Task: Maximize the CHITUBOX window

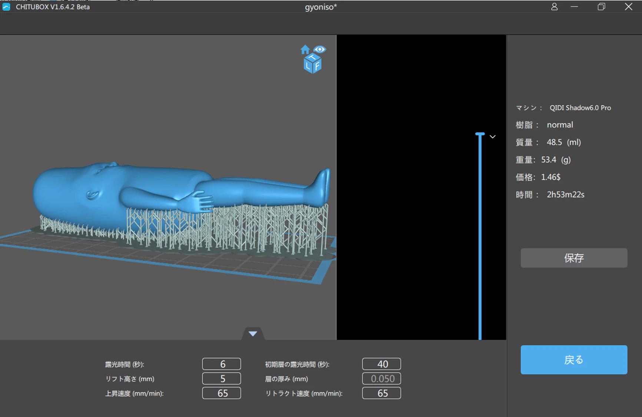Action: point(601,7)
